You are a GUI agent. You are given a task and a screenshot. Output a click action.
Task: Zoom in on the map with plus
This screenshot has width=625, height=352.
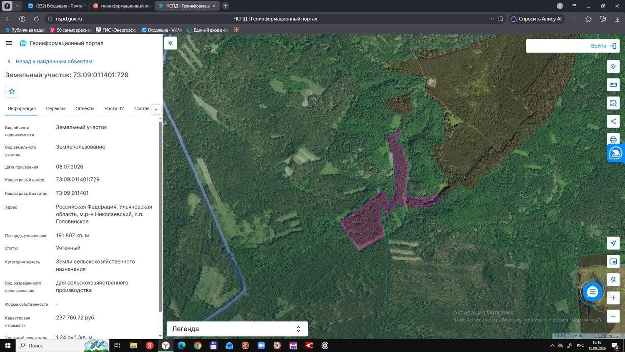click(x=613, y=298)
